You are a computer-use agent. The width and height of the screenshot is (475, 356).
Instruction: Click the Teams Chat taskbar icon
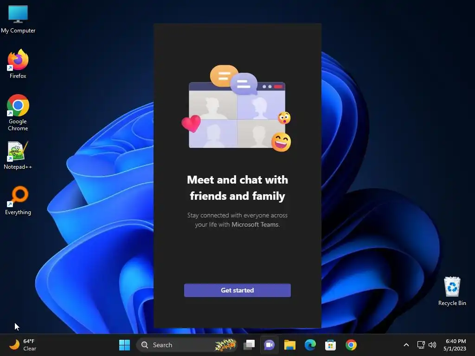pyautogui.click(x=270, y=345)
